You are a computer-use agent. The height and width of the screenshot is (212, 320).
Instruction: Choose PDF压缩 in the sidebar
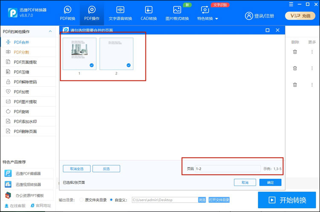28,72
